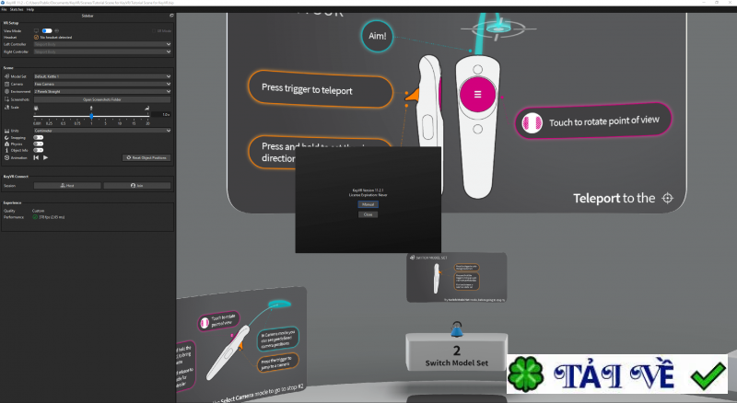This screenshot has height=403, width=737.
Task: Click the dinosaur scale preset icon
Action: tap(147, 108)
